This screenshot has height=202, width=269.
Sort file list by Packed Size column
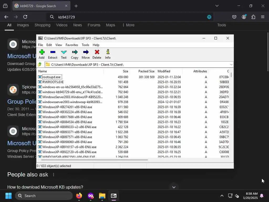tap(143, 71)
